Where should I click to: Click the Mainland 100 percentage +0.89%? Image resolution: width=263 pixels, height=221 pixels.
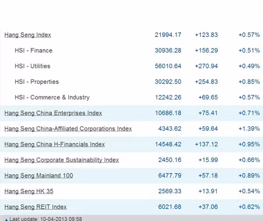coord(250,175)
